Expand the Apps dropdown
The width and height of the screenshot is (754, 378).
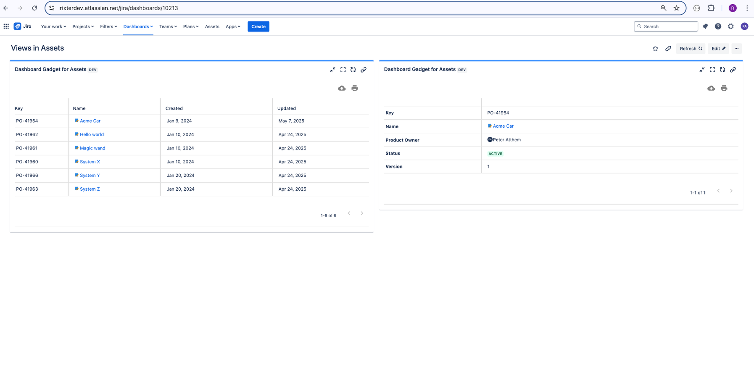(233, 26)
